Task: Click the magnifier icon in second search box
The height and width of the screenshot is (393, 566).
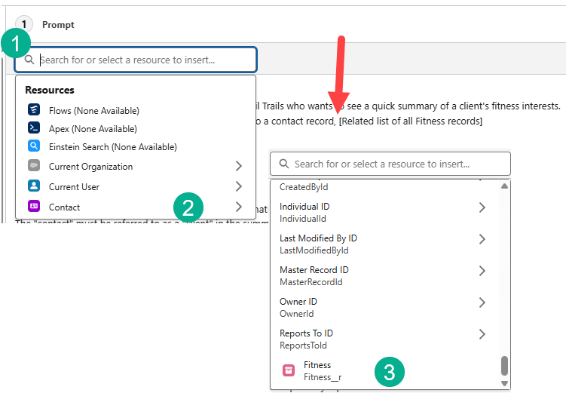Action: click(x=283, y=164)
